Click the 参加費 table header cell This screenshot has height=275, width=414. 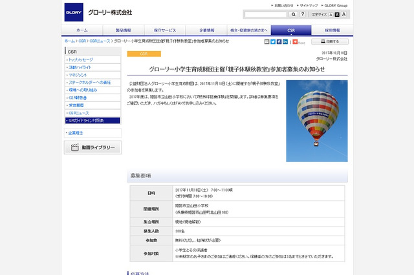tap(151, 241)
